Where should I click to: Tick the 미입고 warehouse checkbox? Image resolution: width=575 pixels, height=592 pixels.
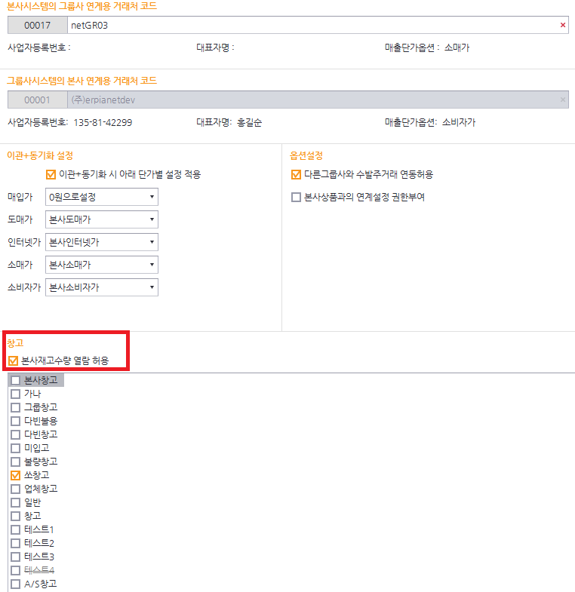point(15,448)
